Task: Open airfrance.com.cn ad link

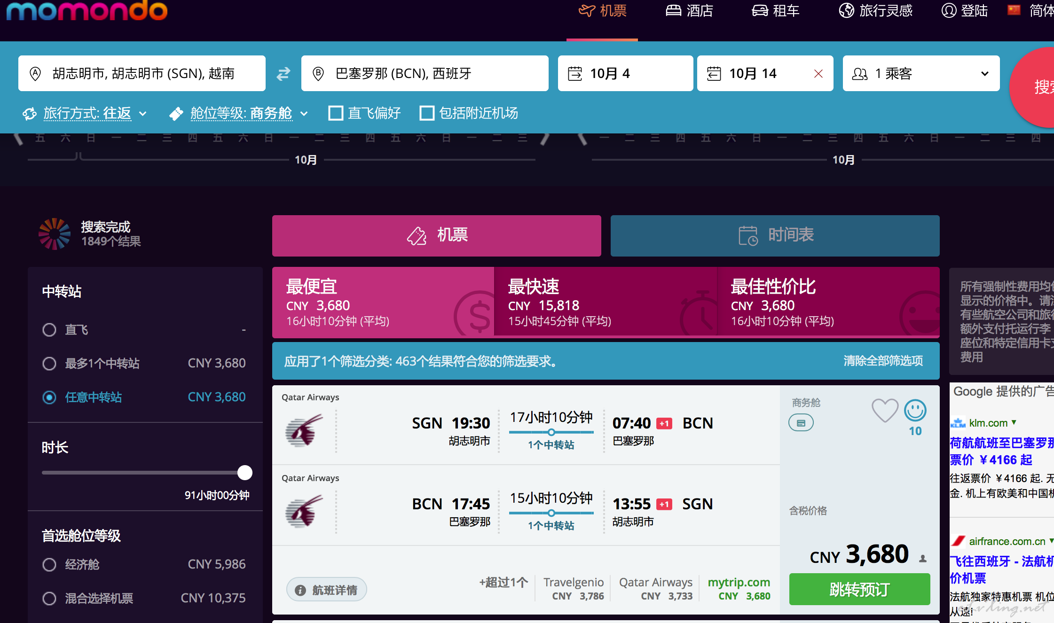Action: [x=1007, y=541]
